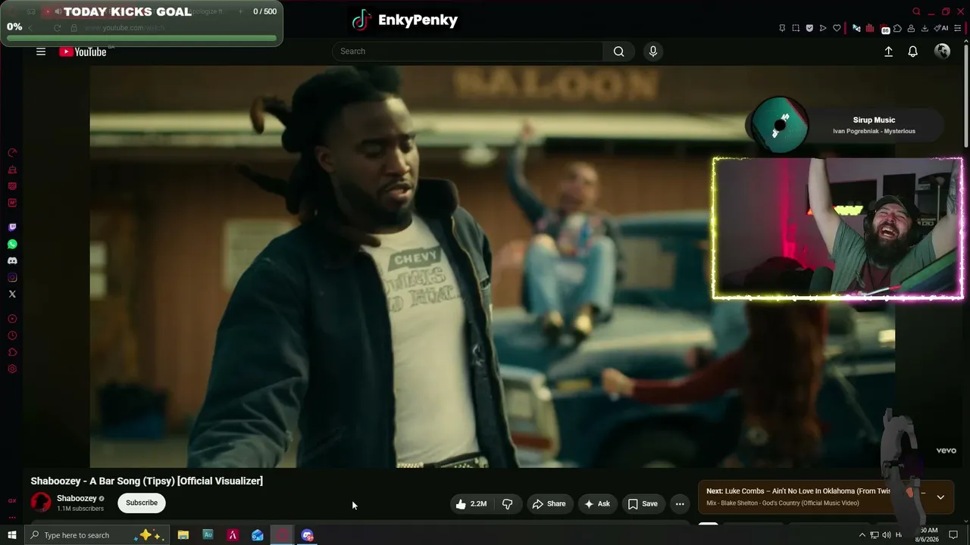The image size is (970, 545).
Task: Open GX Control speedometer icon in sidebar
Action: pyautogui.click(x=12, y=153)
